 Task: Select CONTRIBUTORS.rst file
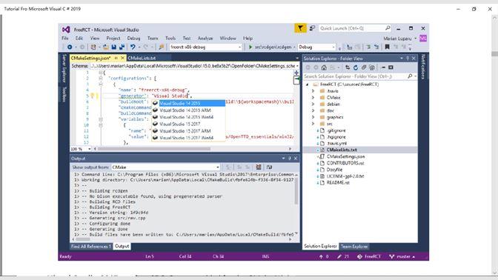(345, 163)
